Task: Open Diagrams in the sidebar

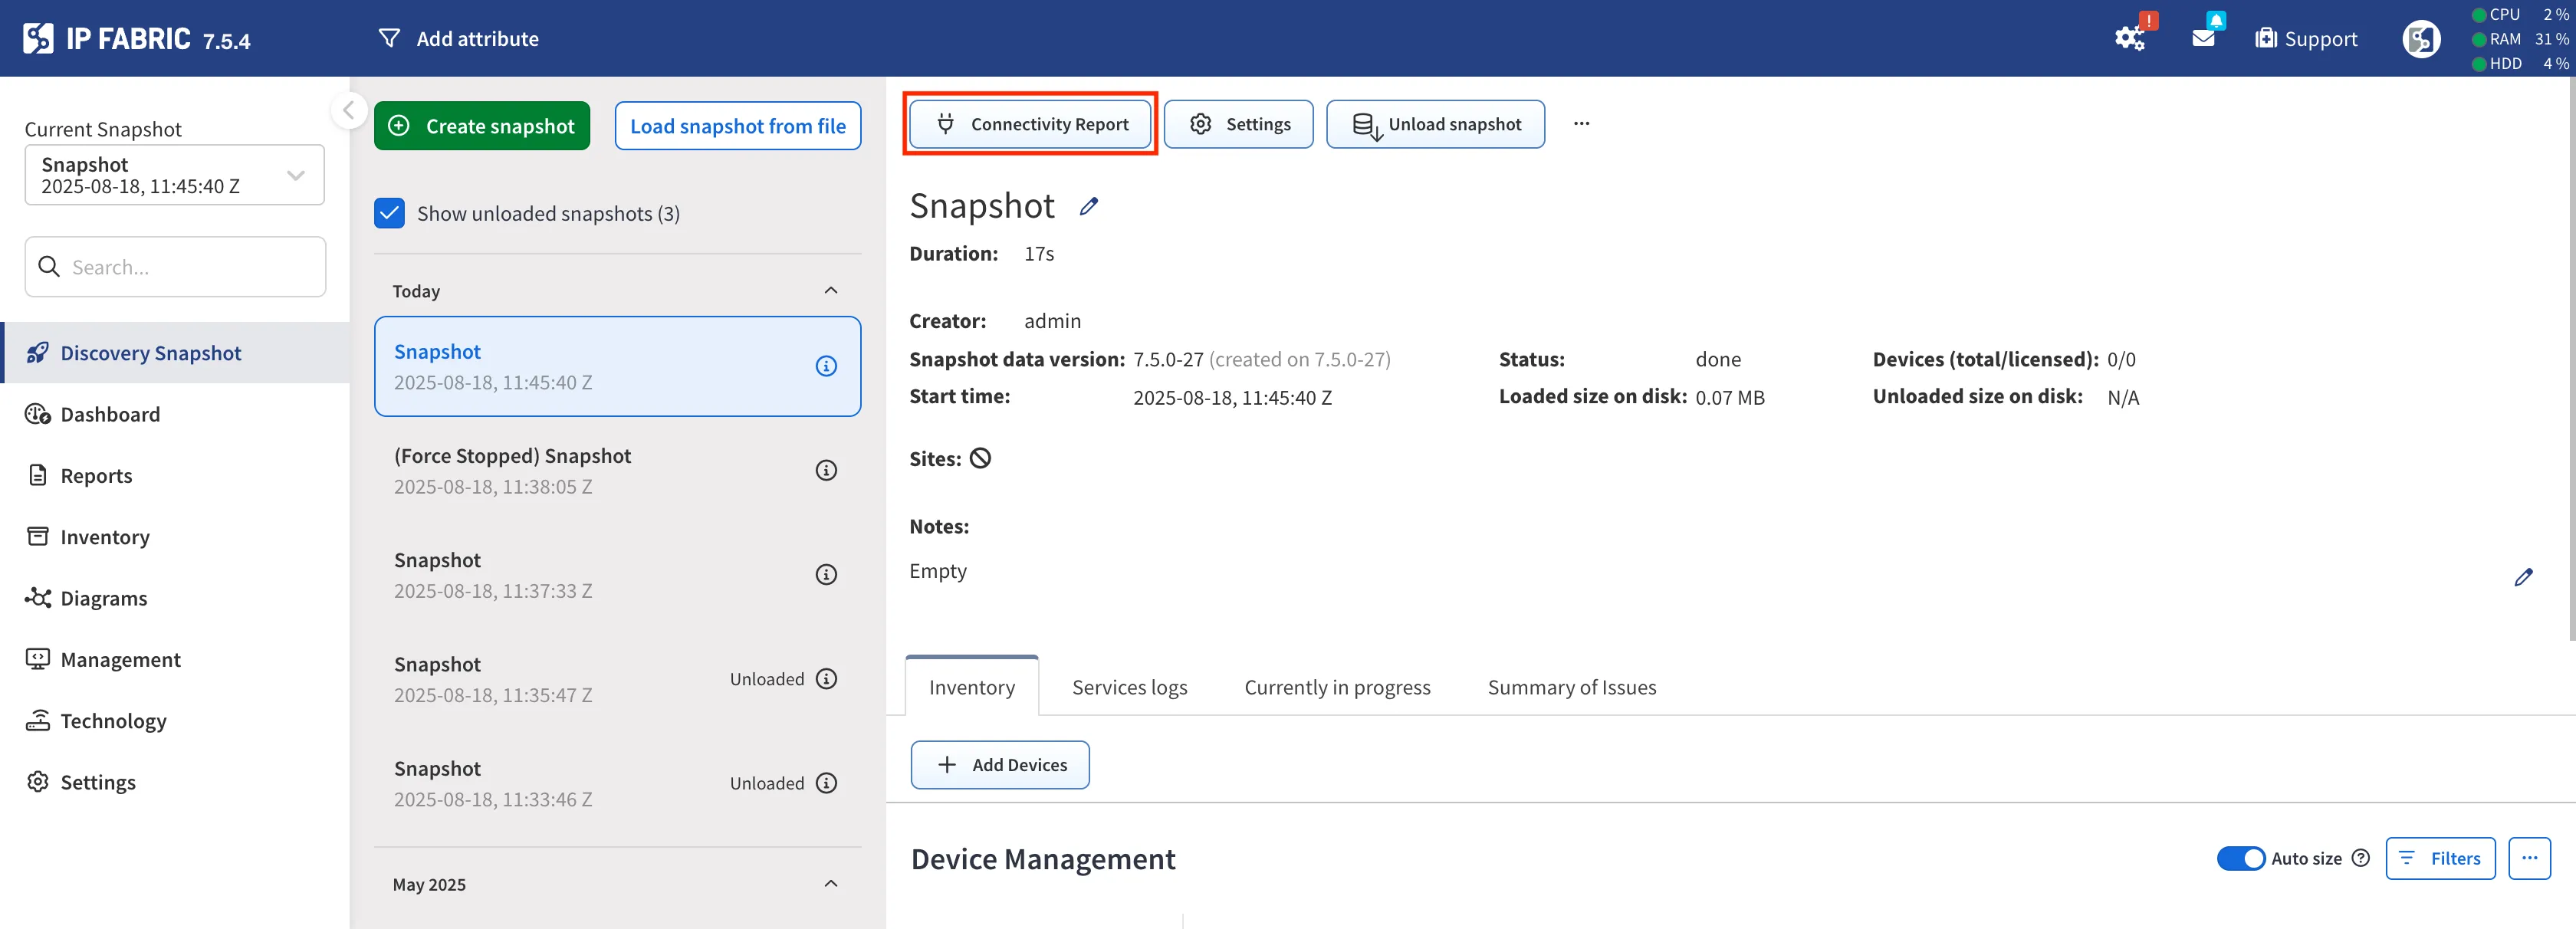Action: [x=103, y=598]
